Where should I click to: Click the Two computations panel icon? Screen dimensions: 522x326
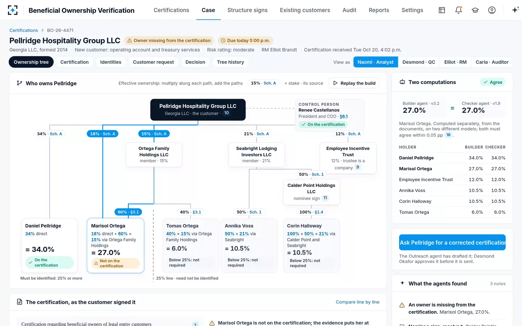(x=402, y=82)
